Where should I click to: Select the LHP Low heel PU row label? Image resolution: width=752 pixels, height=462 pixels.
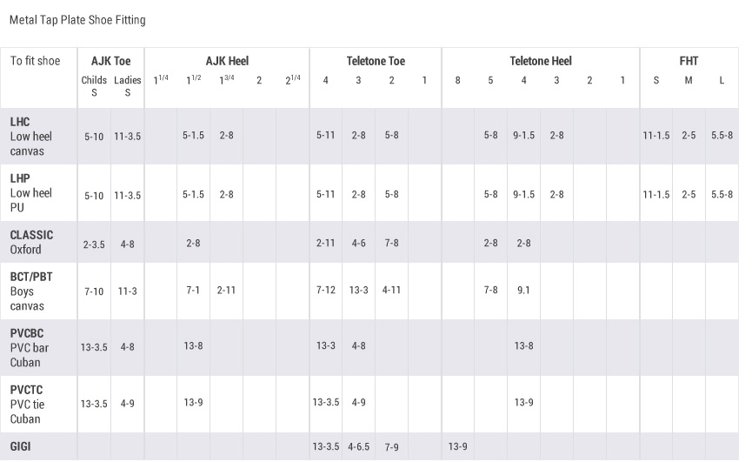pyautogui.click(x=32, y=193)
